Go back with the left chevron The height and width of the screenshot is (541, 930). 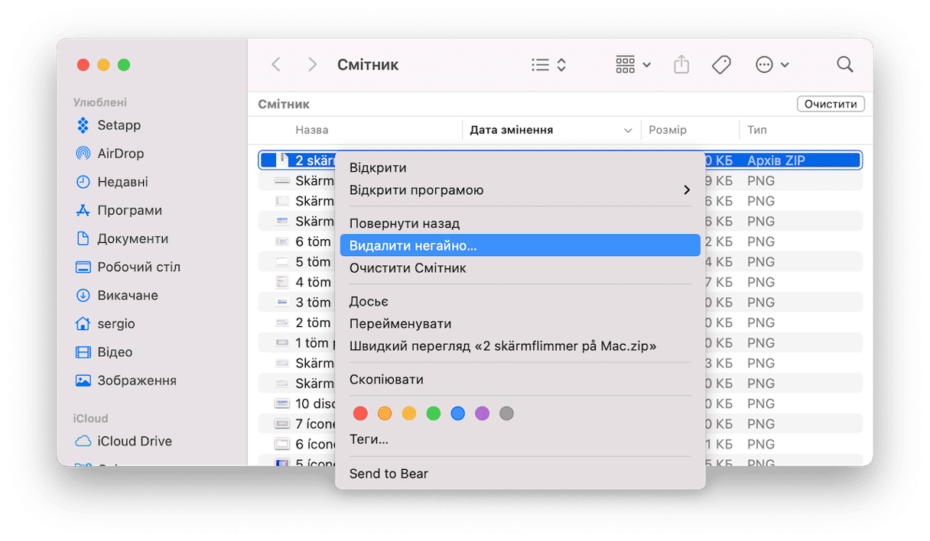pos(276,65)
